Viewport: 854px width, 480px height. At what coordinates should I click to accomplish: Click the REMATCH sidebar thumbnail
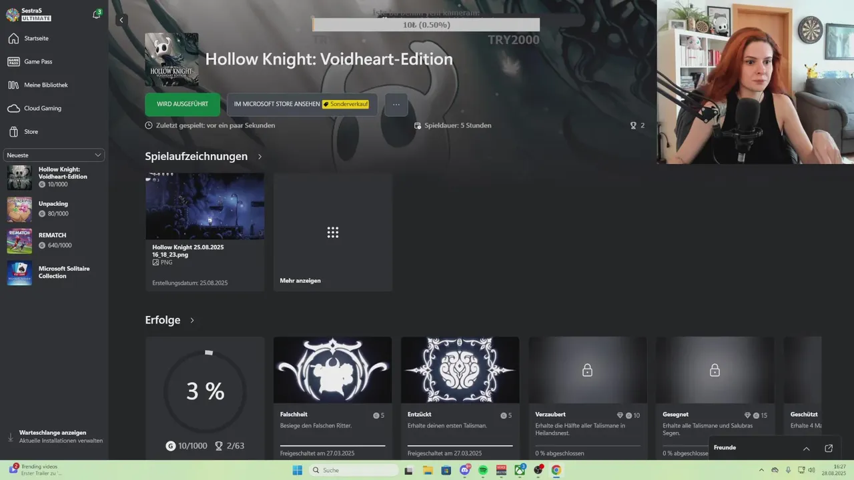point(19,241)
